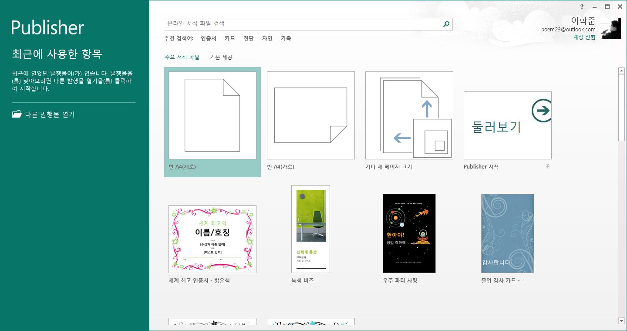Click the poem23@outlook.com account email
The height and width of the screenshot is (331, 627).
point(568,30)
